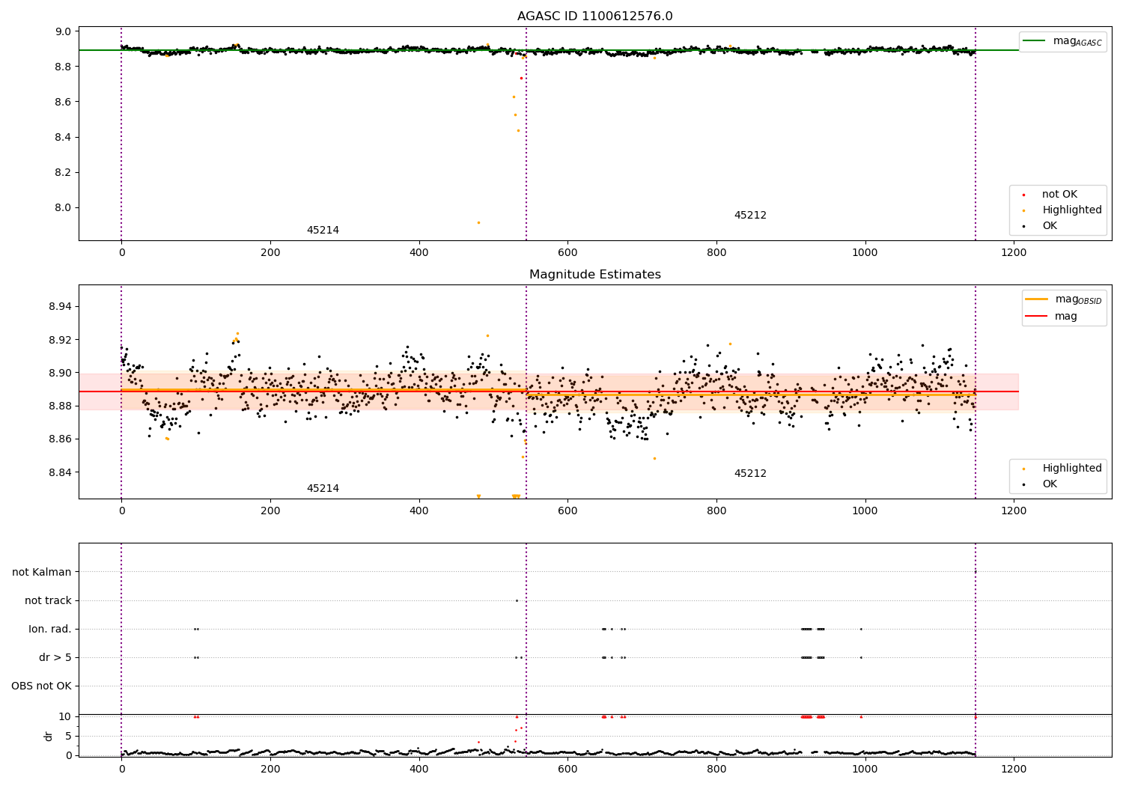1123x786 pixels.
Task: Select the red 'mag' legend entry in Magnitude Estimates
Action: point(1052,316)
